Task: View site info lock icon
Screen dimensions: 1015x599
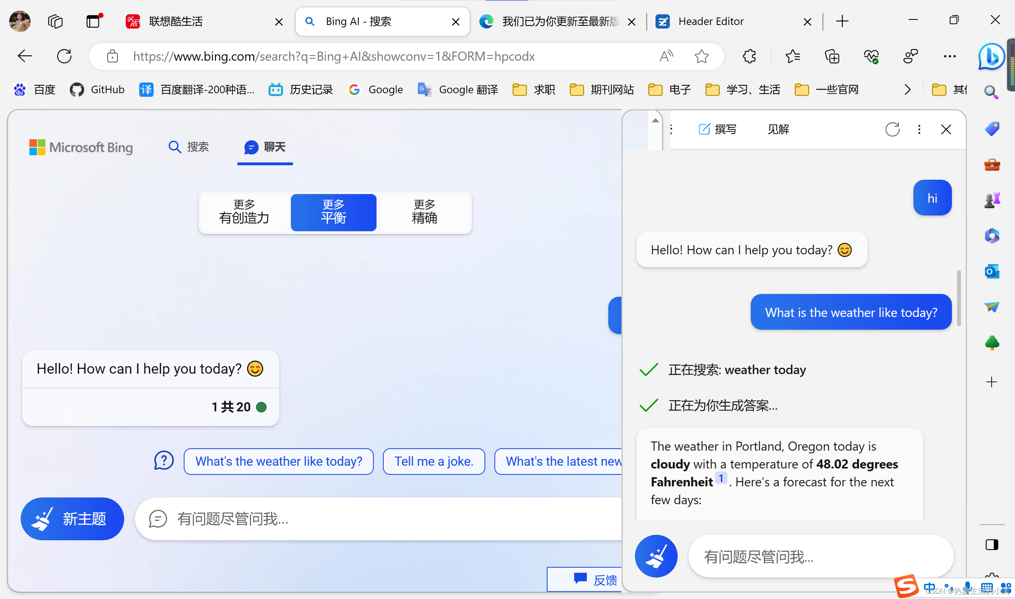Action: pyautogui.click(x=112, y=56)
